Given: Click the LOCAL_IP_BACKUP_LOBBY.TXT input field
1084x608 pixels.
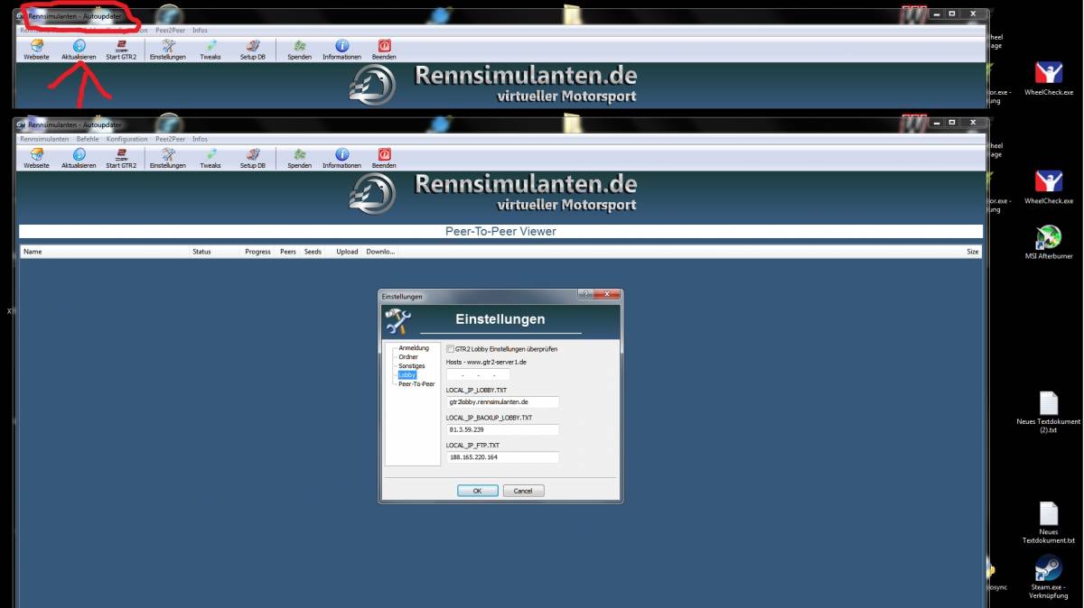Looking at the screenshot, I should click(502, 429).
